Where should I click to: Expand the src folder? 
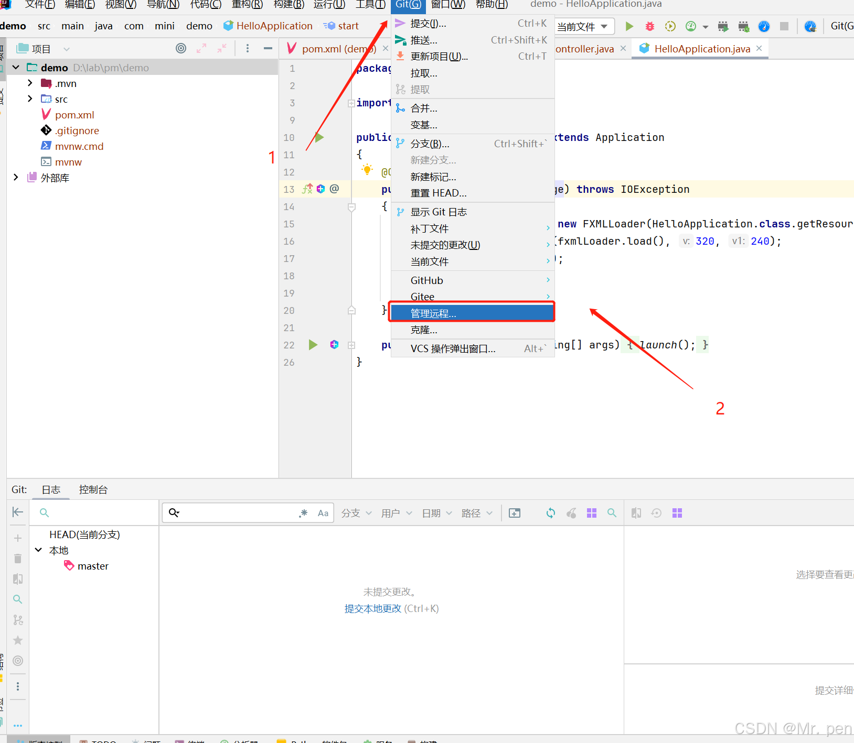[30, 99]
